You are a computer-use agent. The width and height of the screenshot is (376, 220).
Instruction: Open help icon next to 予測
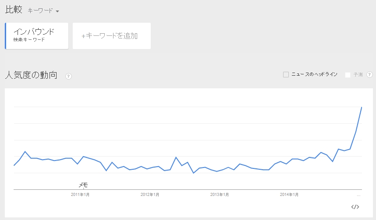(369, 75)
